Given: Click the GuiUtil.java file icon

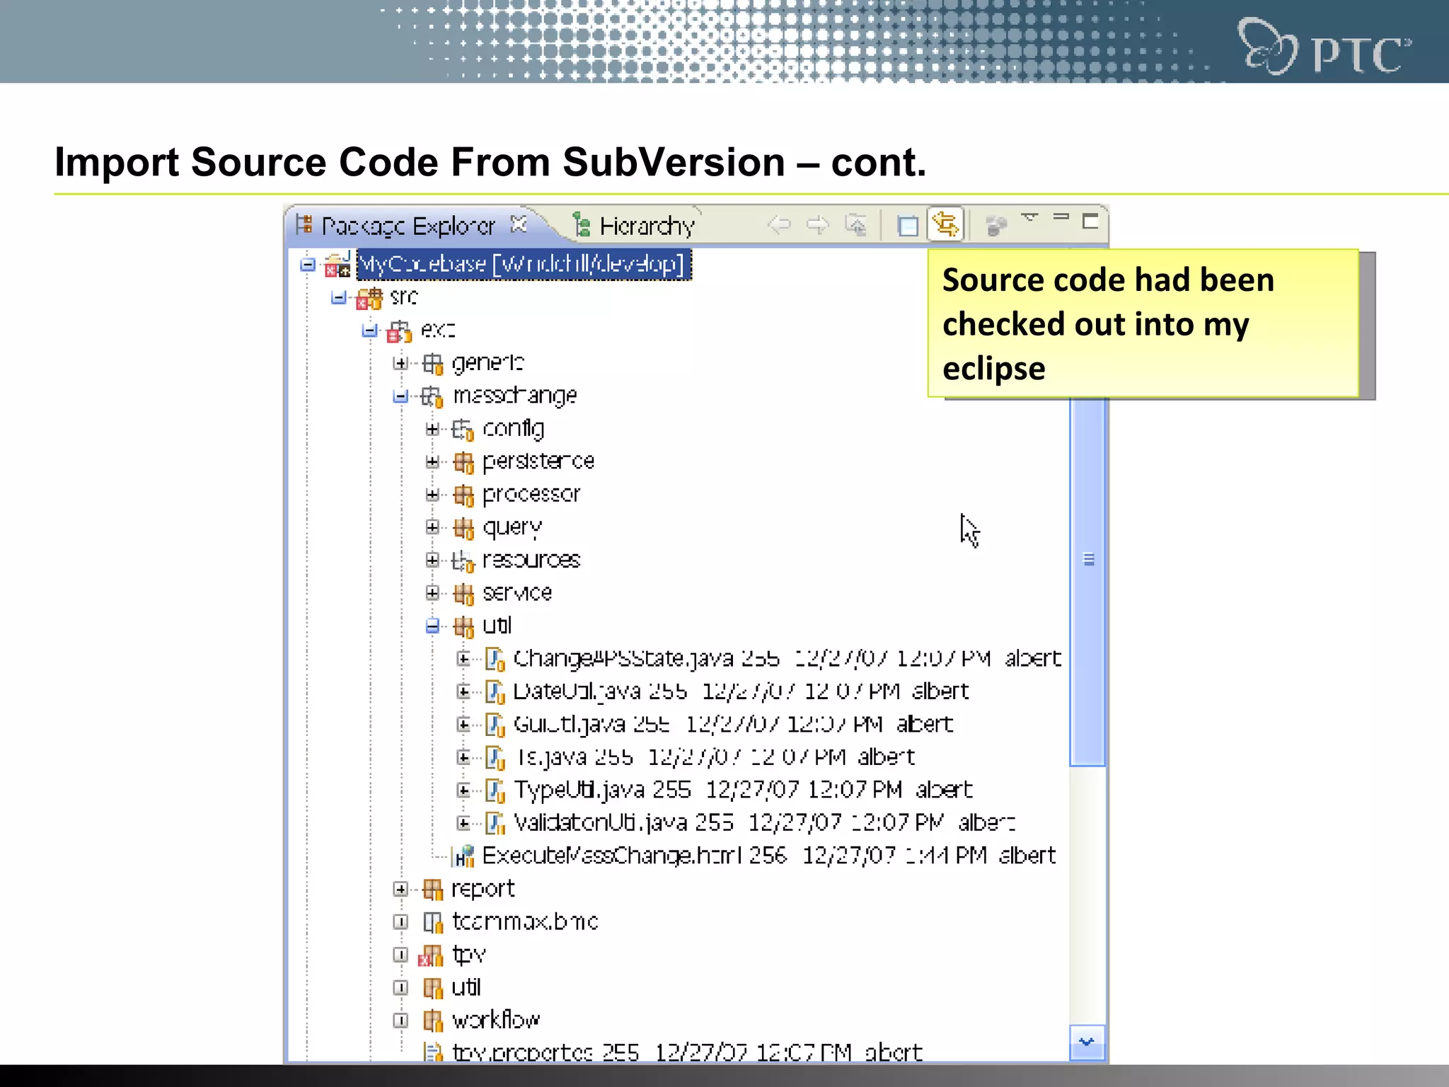Looking at the screenshot, I should point(495,725).
